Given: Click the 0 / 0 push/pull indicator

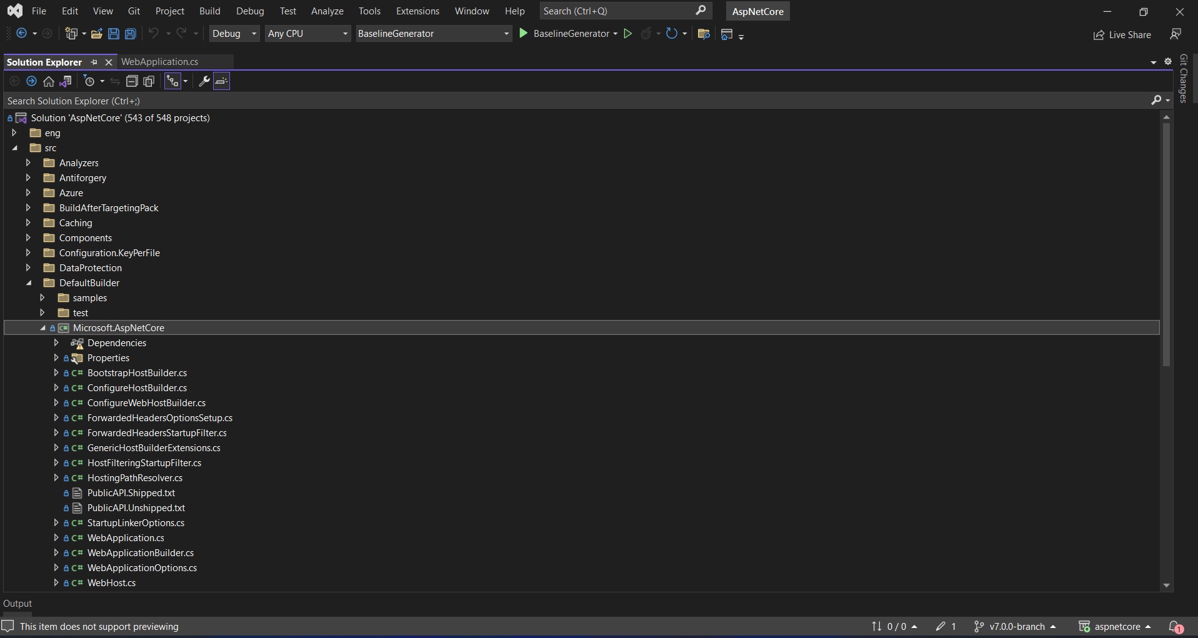Looking at the screenshot, I should coord(894,626).
